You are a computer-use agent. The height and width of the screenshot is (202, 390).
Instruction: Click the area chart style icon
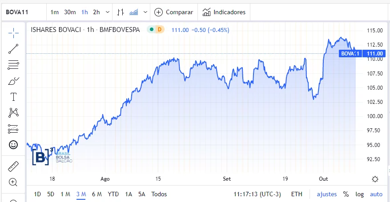[x=133, y=12]
